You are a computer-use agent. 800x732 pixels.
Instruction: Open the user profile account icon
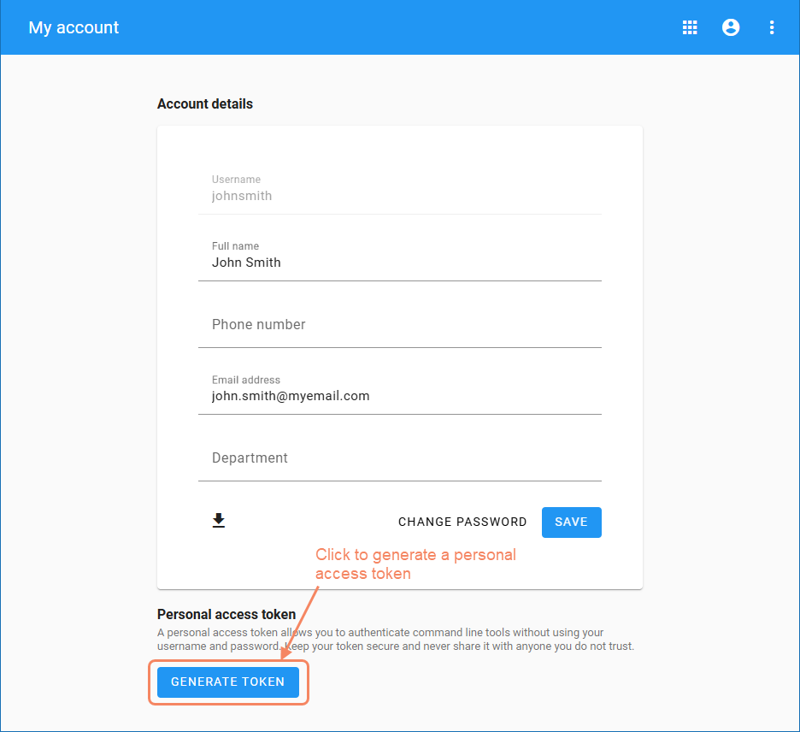731,27
